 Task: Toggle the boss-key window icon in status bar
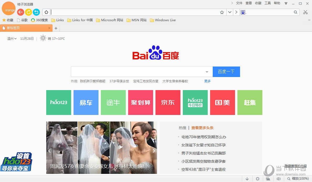click(x=268, y=179)
